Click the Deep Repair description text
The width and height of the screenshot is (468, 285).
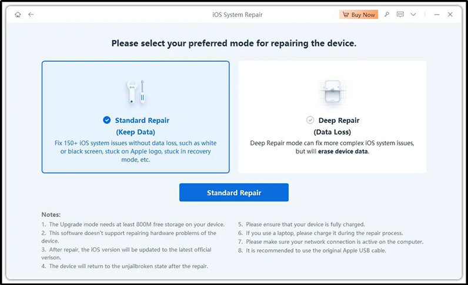[x=332, y=147]
